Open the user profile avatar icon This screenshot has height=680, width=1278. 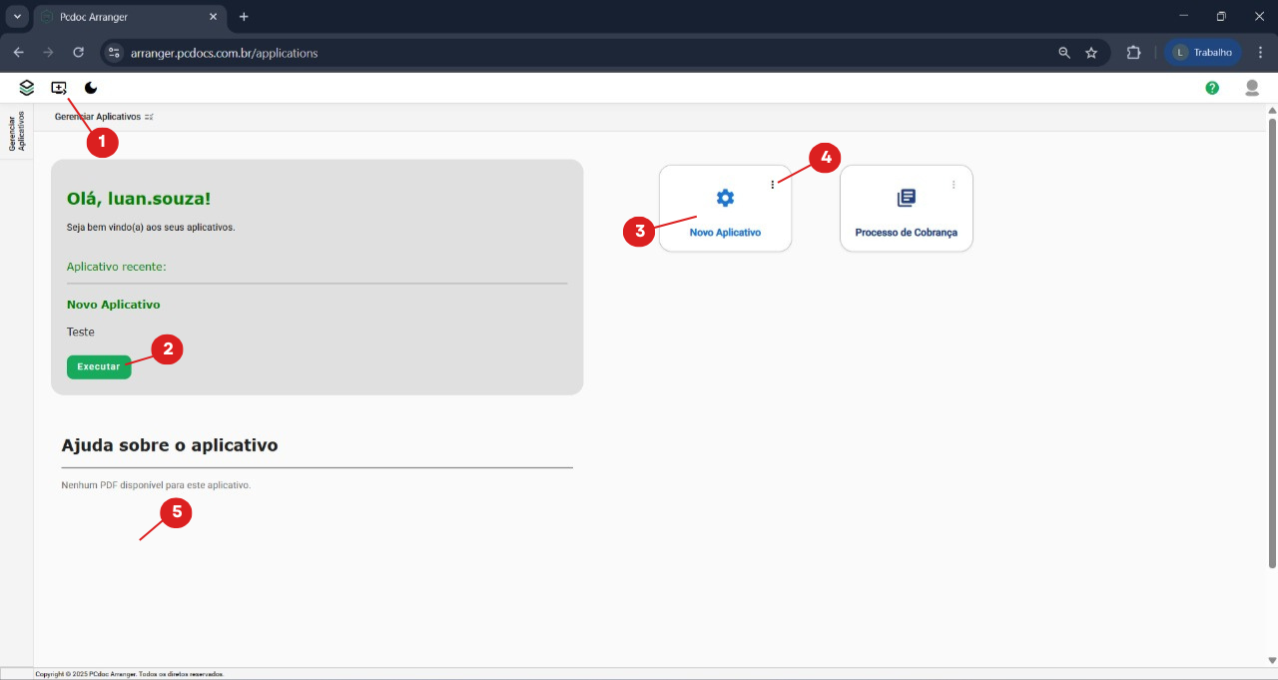click(1252, 88)
